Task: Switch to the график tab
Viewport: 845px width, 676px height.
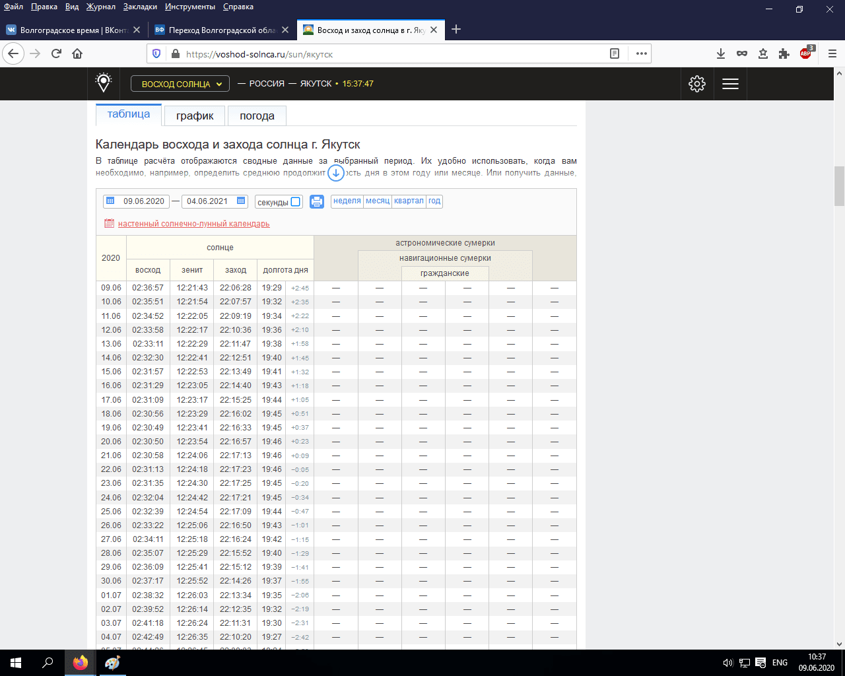Action: (195, 116)
